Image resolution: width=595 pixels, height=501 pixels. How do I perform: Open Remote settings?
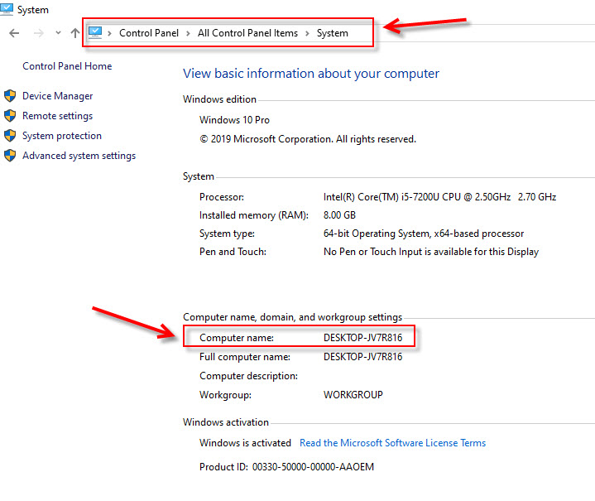point(58,116)
